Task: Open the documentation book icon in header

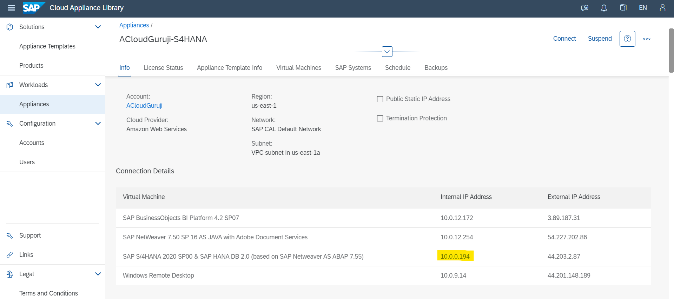Action: click(x=623, y=8)
